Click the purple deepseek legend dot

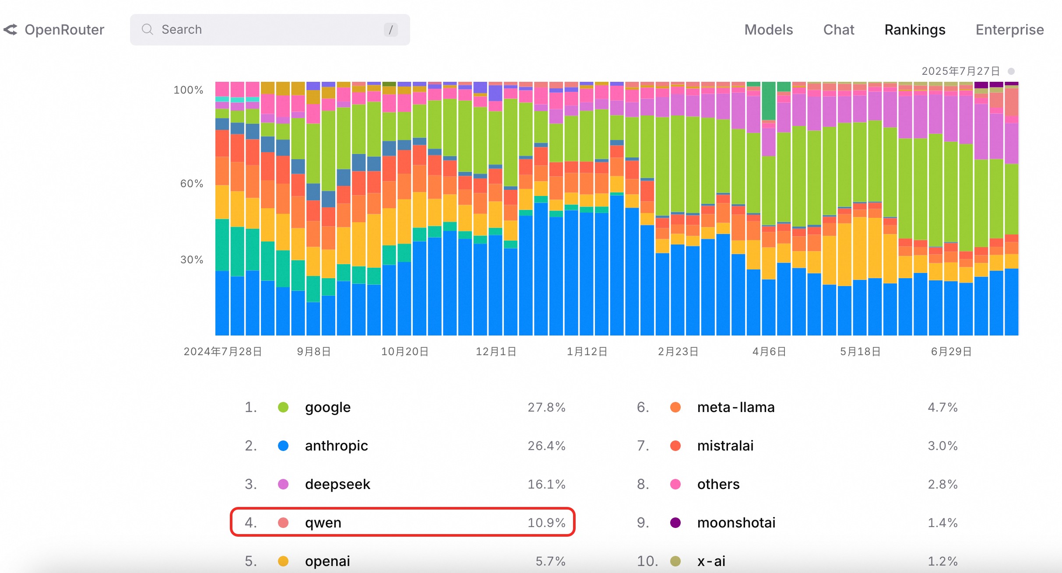(x=283, y=484)
